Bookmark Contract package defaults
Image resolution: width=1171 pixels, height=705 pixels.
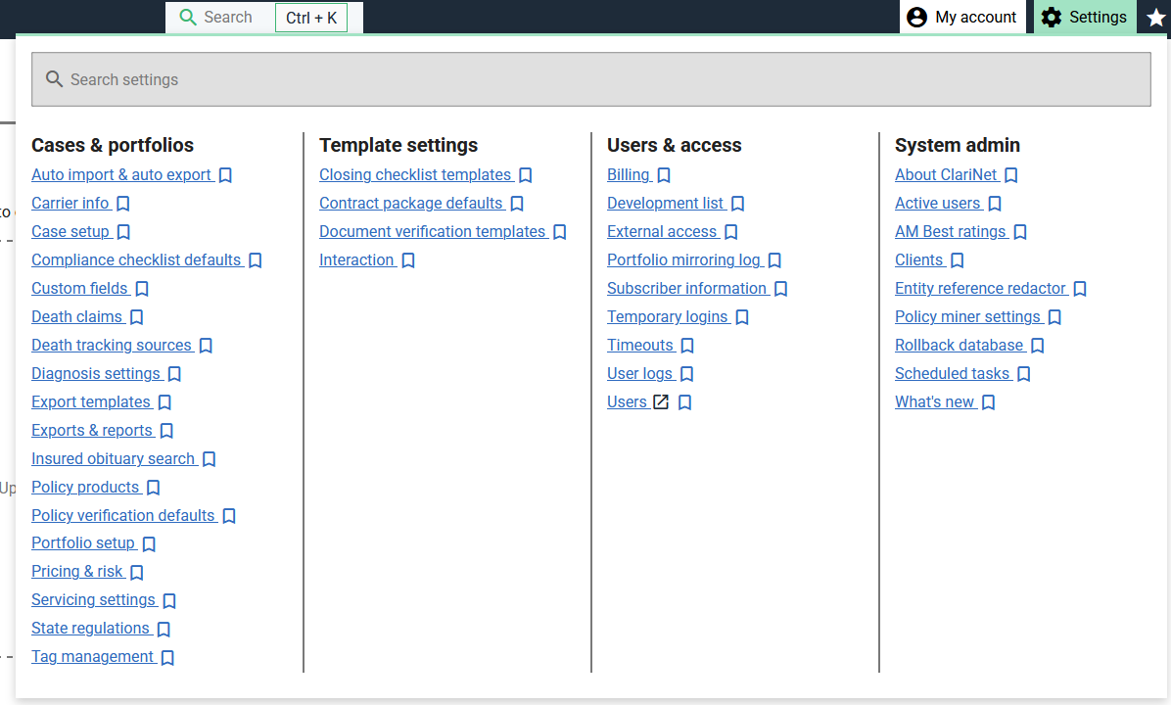pos(517,204)
